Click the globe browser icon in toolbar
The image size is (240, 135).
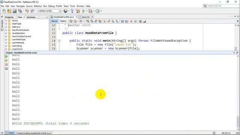point(66,11)
